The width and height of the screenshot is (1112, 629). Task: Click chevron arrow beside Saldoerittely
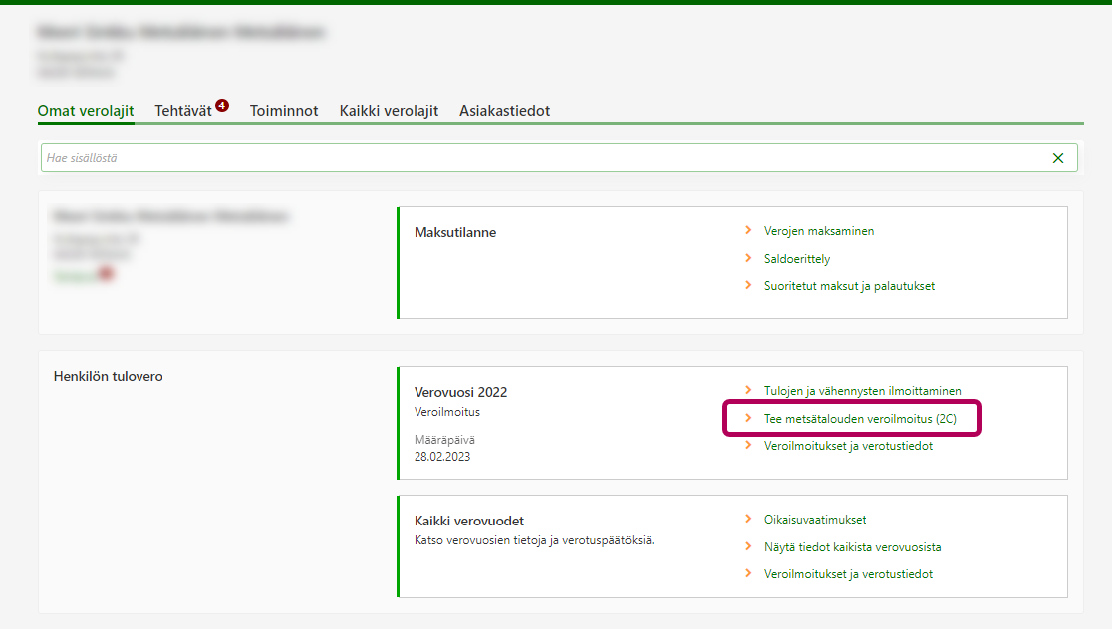coord(748,258)
